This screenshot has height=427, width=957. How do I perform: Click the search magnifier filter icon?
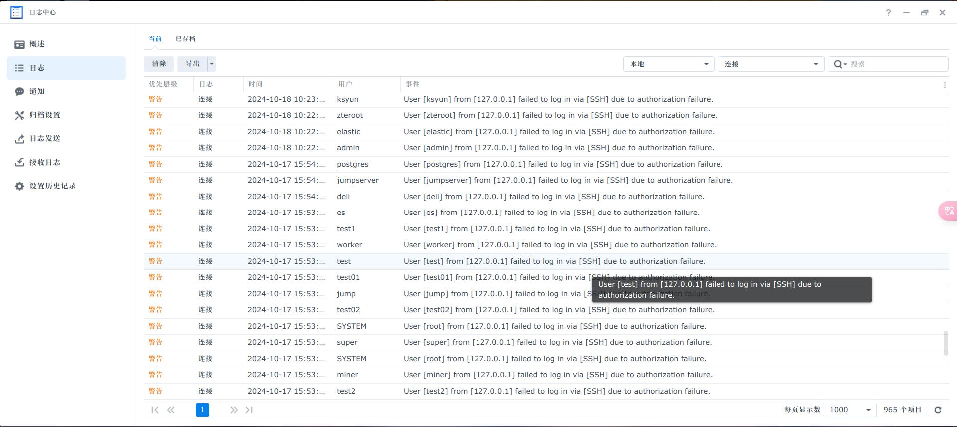840,64
